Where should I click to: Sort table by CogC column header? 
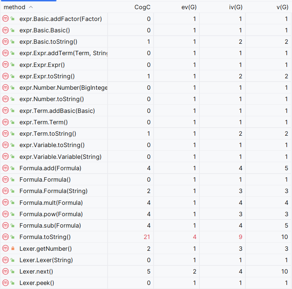pos(143,7)
